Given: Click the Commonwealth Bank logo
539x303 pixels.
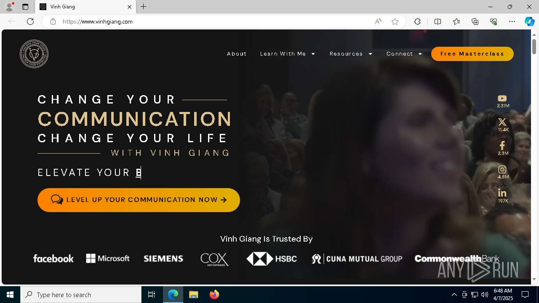Looking at the screenshot, I should pos(457,259).
